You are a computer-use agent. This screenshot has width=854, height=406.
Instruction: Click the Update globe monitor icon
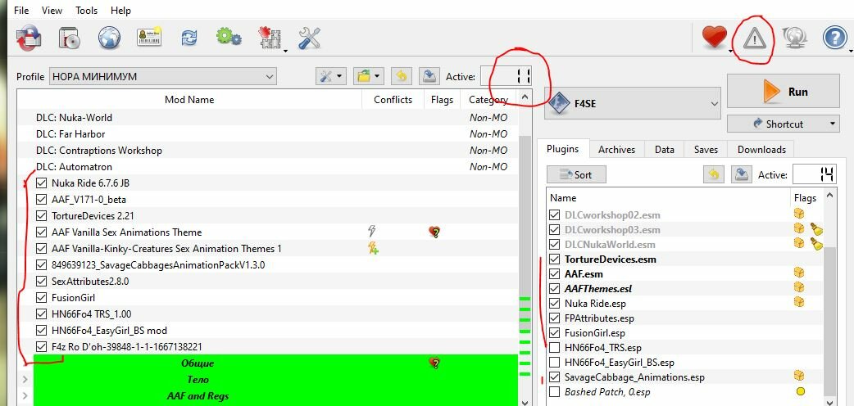click(795, 38)
